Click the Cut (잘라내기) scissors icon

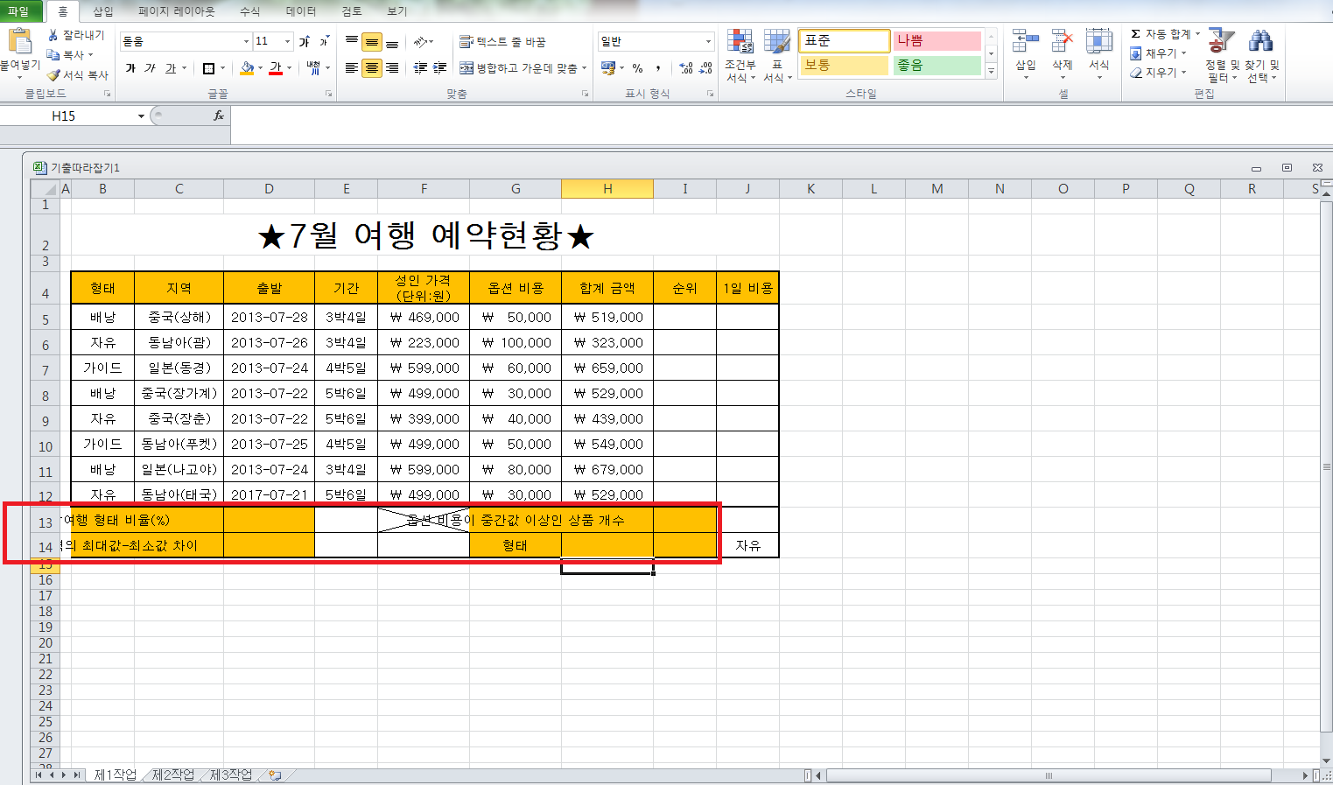coord(53,35)
